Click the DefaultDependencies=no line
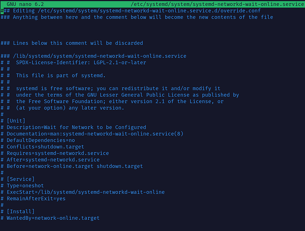 coord(41,140)
